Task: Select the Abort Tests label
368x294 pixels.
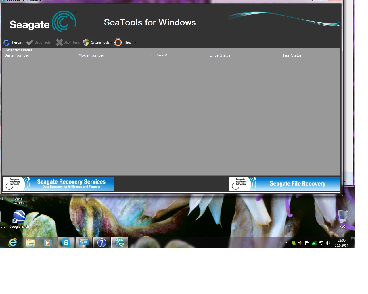Action: 72,42
